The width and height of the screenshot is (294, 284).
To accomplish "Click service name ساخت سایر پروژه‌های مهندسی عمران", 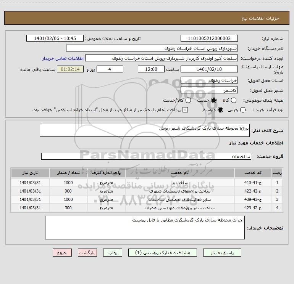I will click(x=179, y=208).
